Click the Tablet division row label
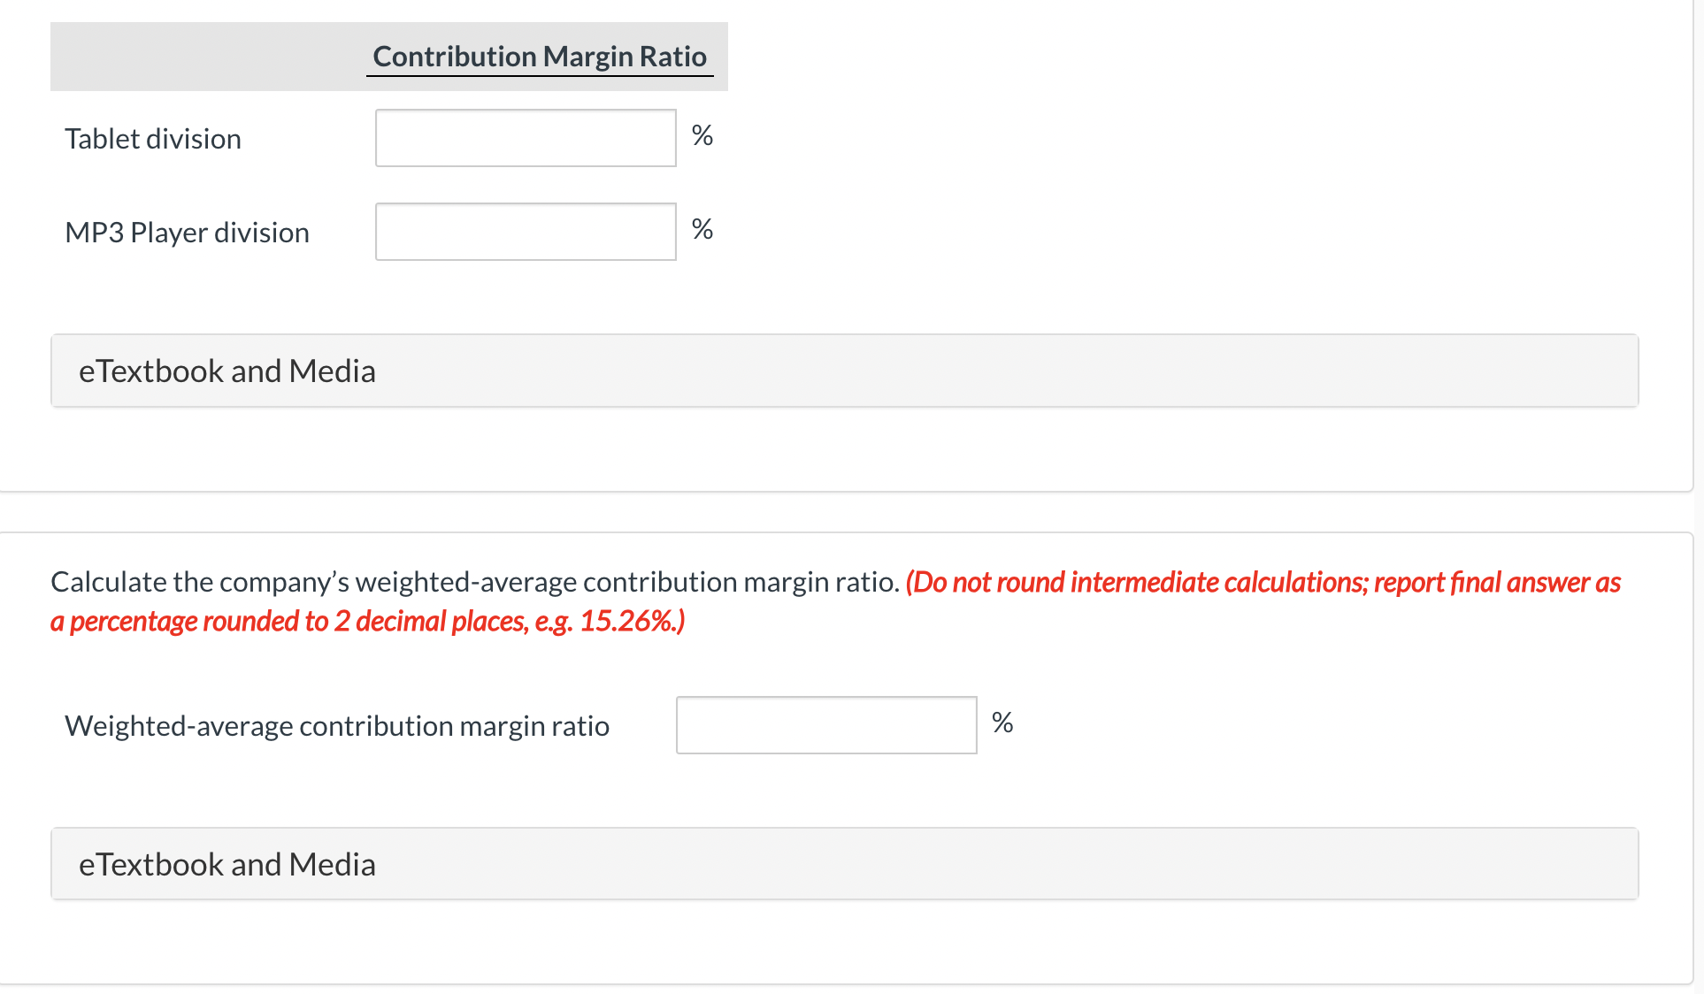This screenshot has width=1704, height=994. point(152,138)
